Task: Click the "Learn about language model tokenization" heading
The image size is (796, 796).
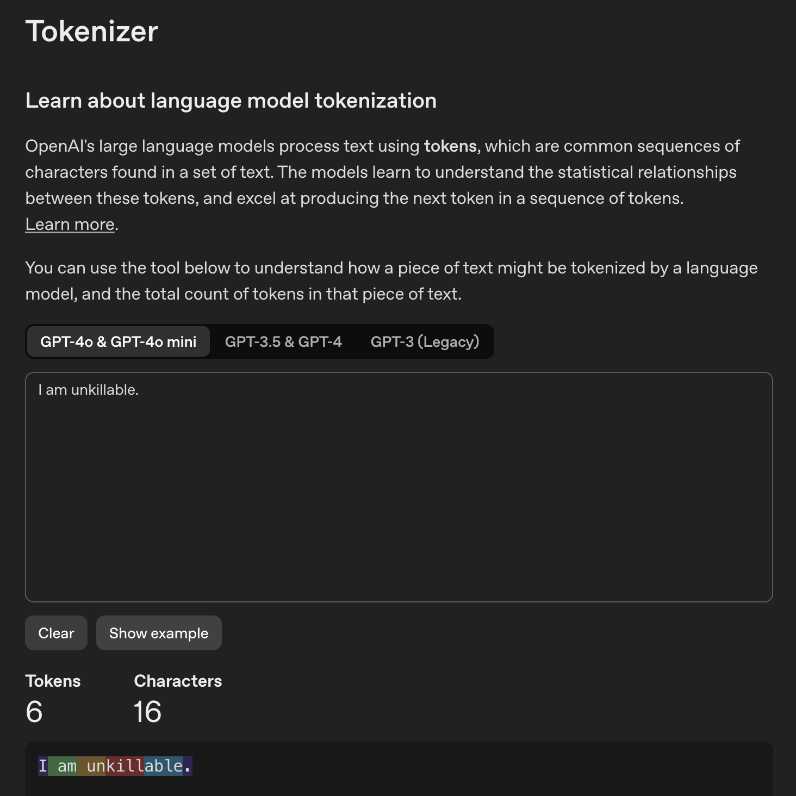Action: (231, 101)
